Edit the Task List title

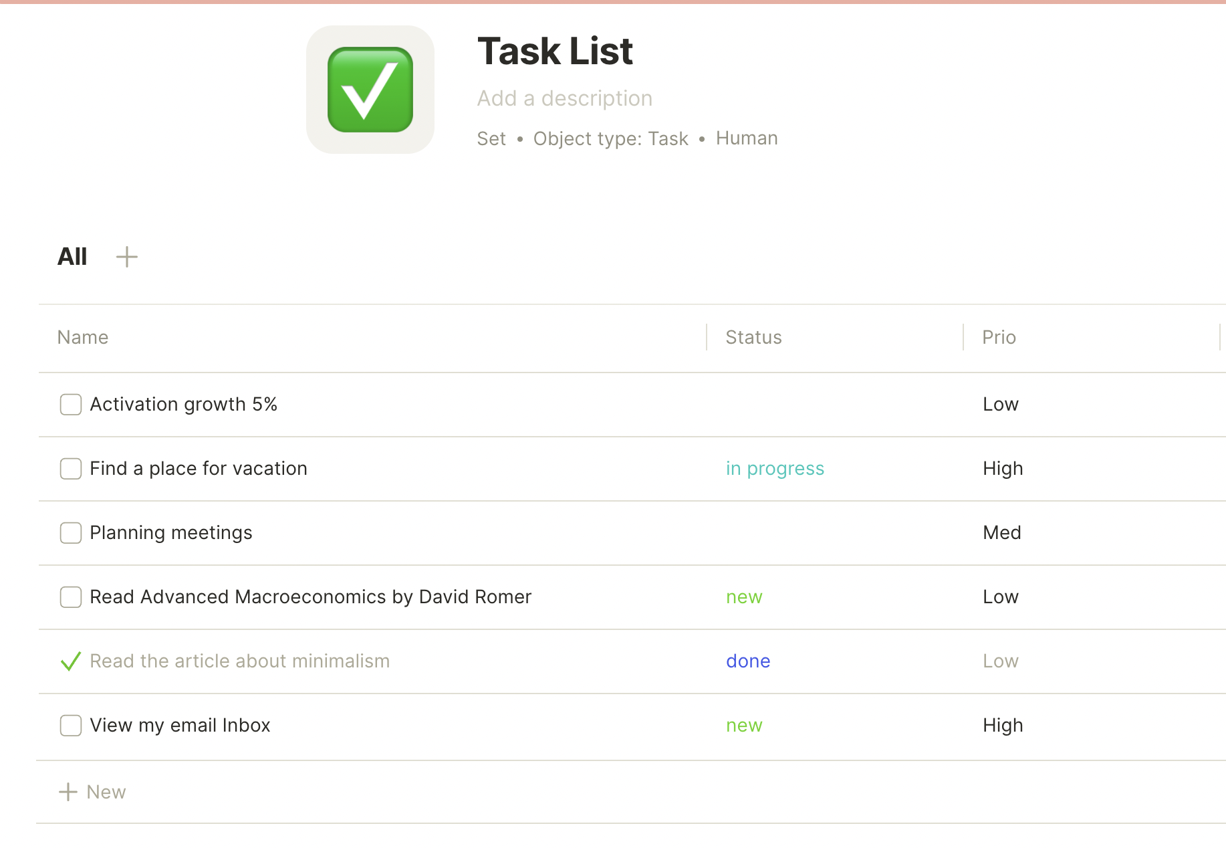(x=555, y=51)
